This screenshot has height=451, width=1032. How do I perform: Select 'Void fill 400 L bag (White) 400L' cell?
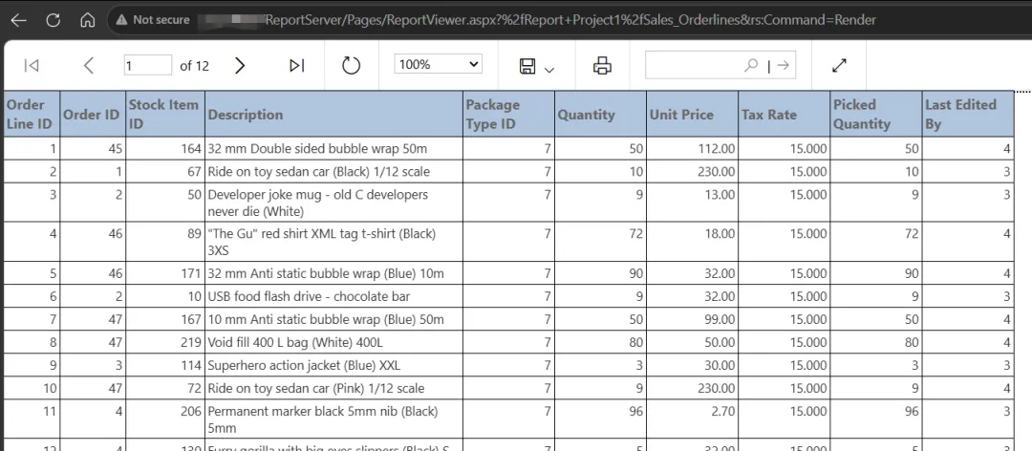pos(333,342)
